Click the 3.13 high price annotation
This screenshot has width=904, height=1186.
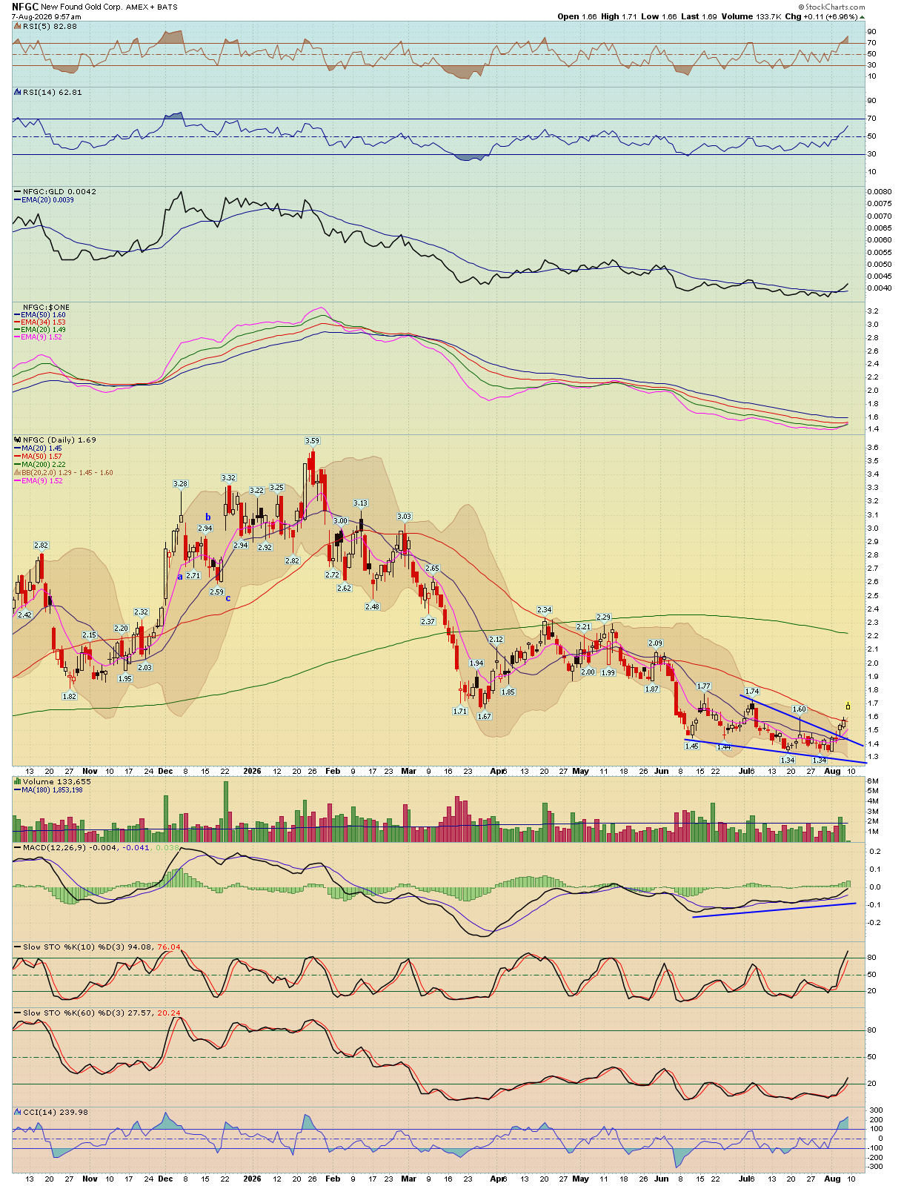click(360, 503)
